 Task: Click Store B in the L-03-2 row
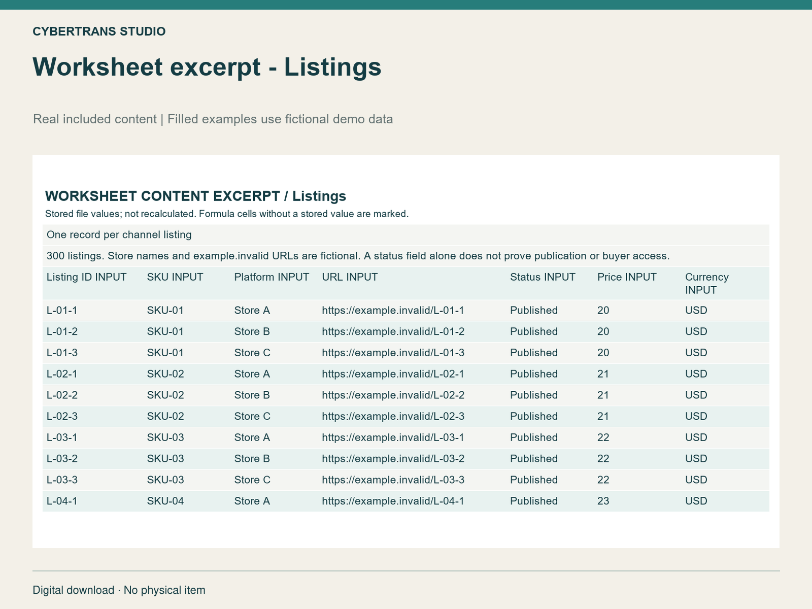252,459
